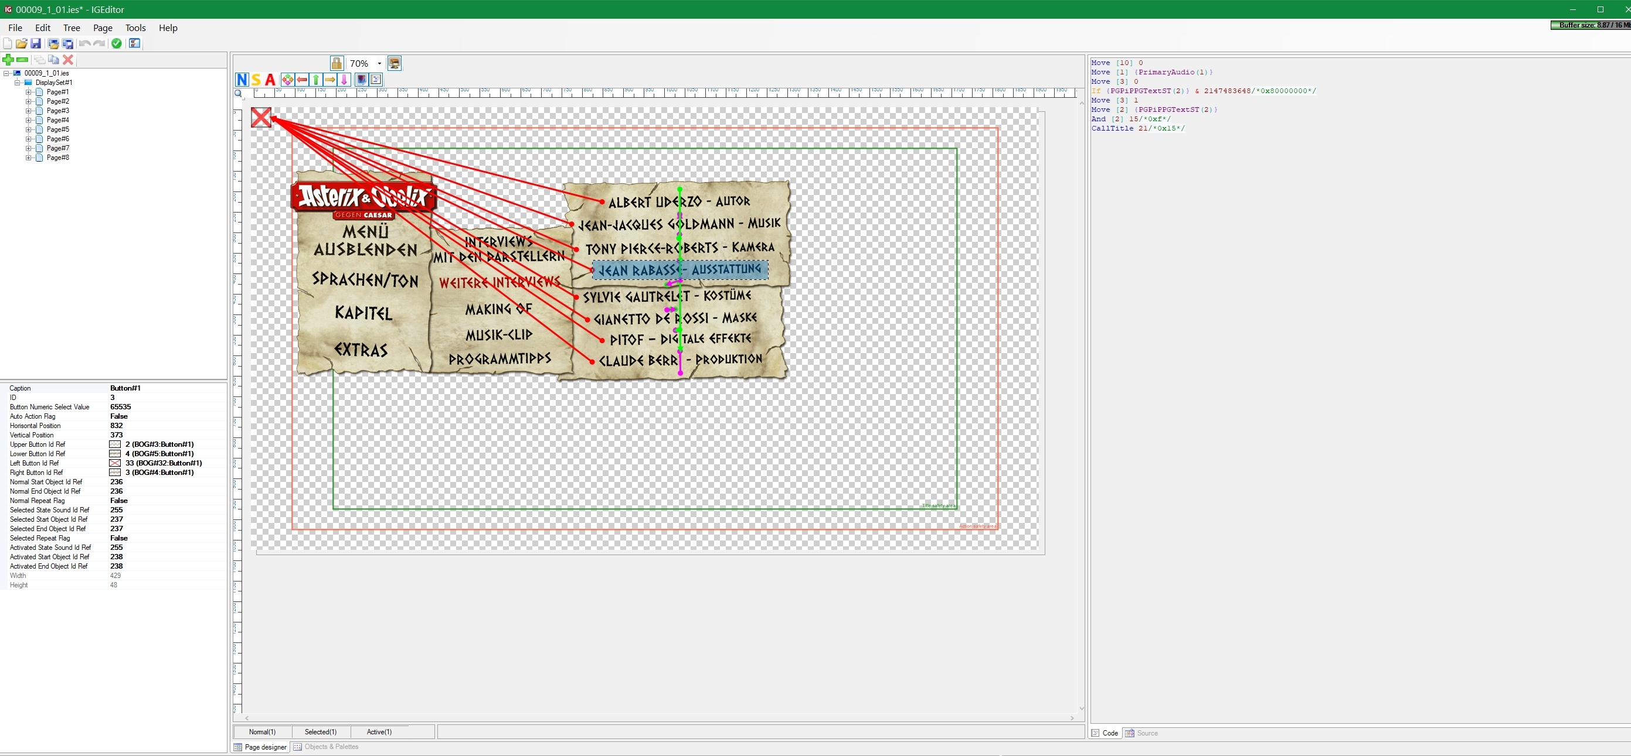Screen dimensions: 1631x756
Task: Show the Selected state with S icon
Action: [x=256, y=80]
